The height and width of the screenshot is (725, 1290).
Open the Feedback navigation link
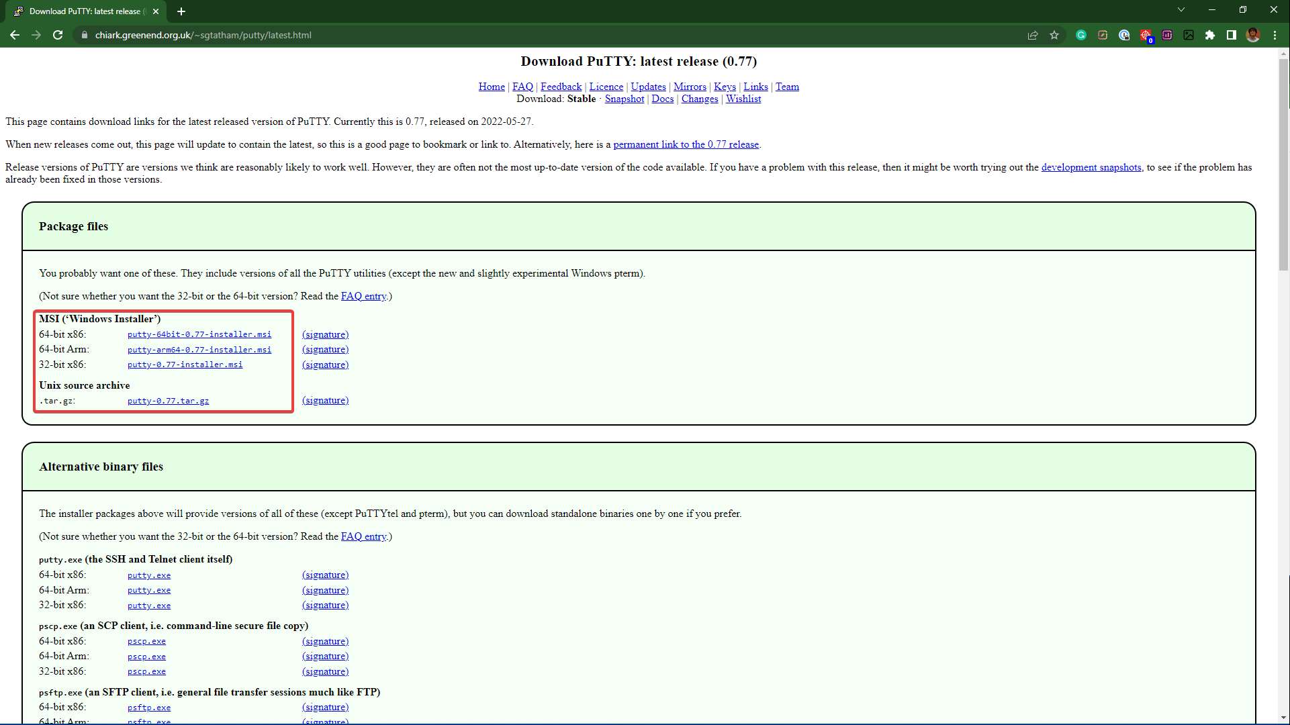[x=561, y=87]
